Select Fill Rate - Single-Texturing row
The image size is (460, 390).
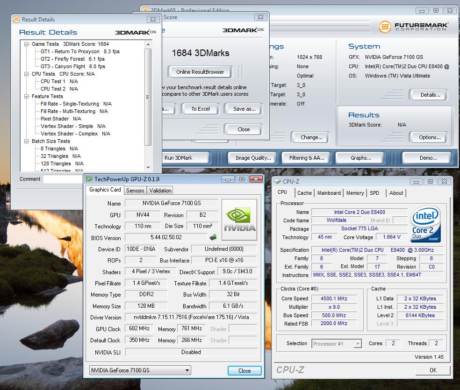76,104
